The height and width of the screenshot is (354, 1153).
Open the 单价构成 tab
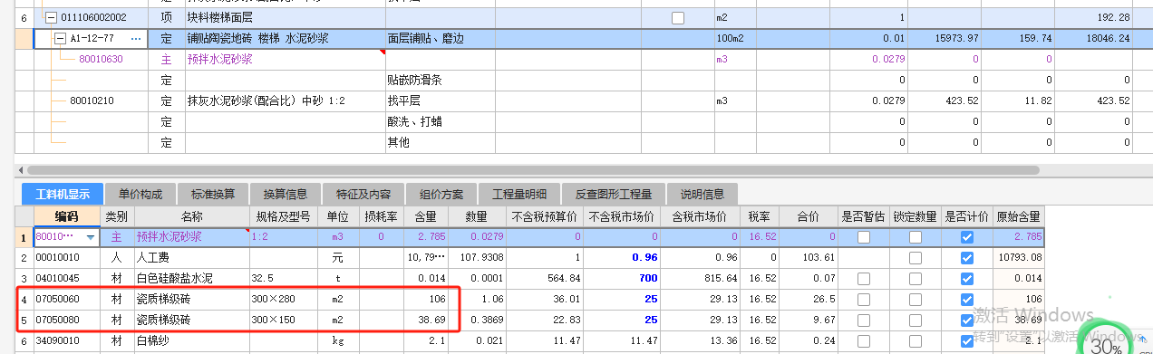140,195
